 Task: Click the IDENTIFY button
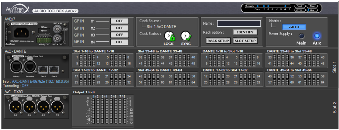245,32
